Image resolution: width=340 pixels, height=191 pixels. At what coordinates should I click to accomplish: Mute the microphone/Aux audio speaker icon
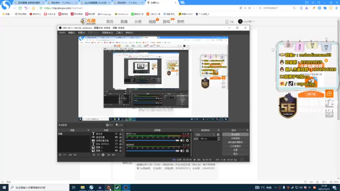tap(182, 140)
